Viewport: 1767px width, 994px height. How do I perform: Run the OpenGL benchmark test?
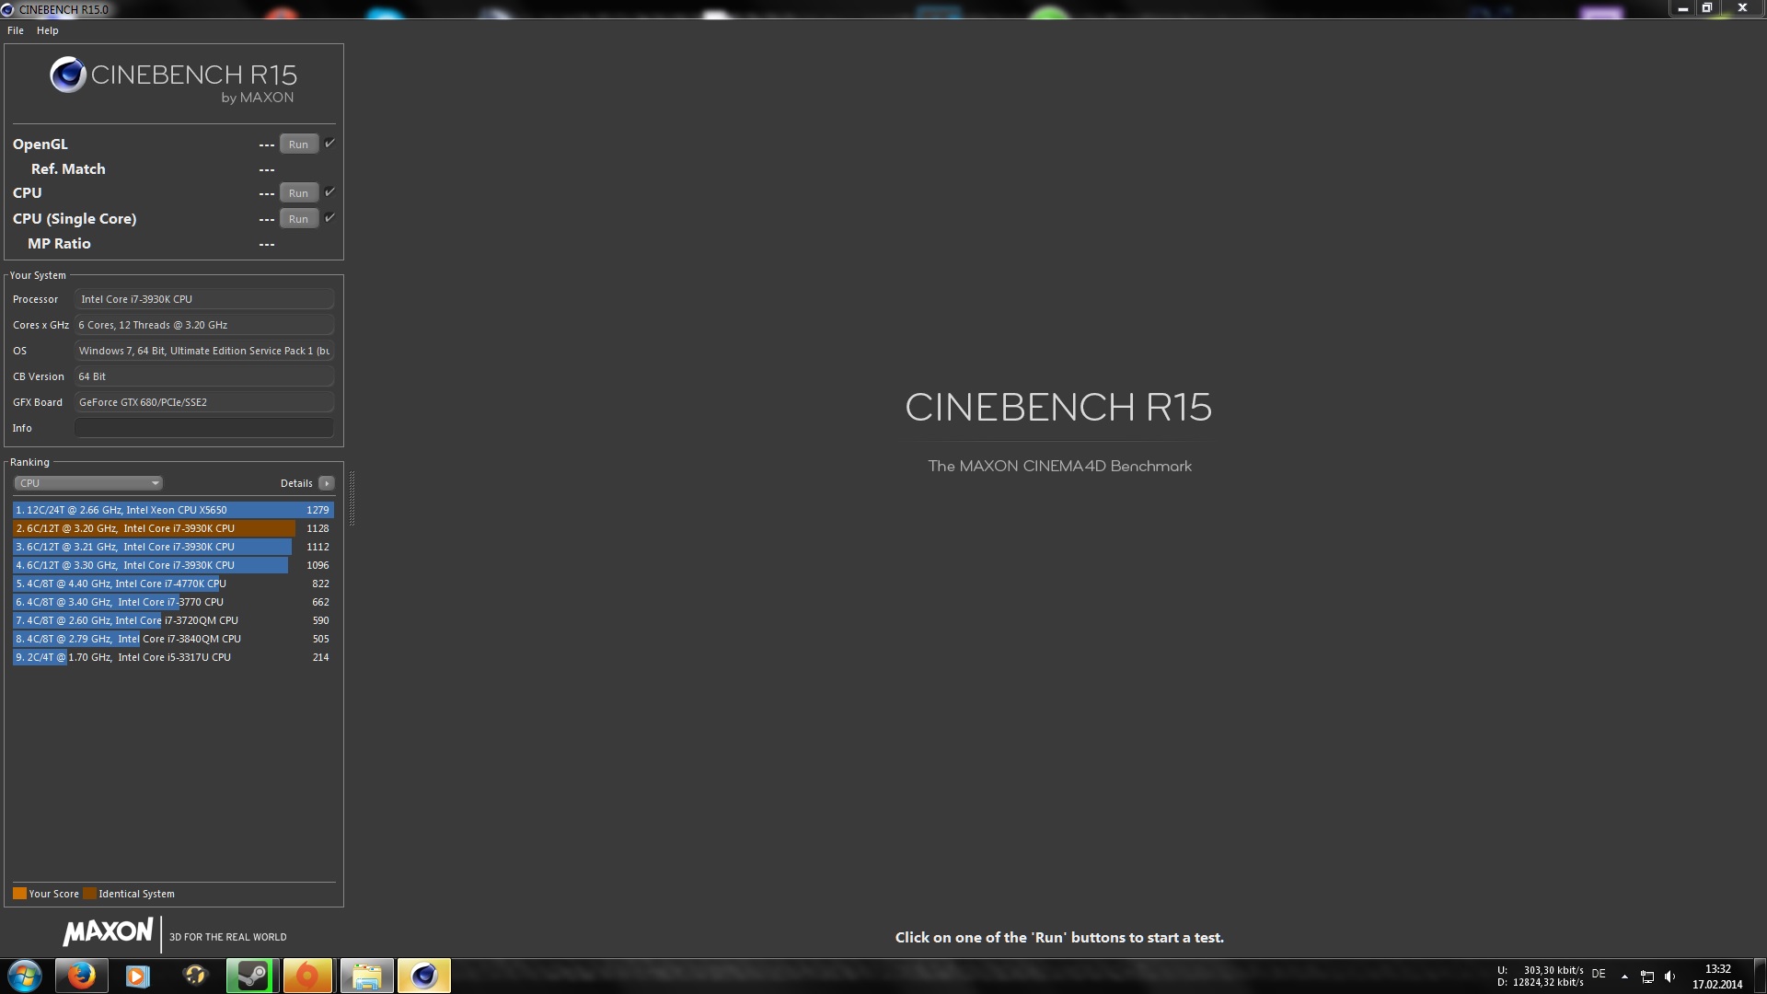(x=298, y=144)
